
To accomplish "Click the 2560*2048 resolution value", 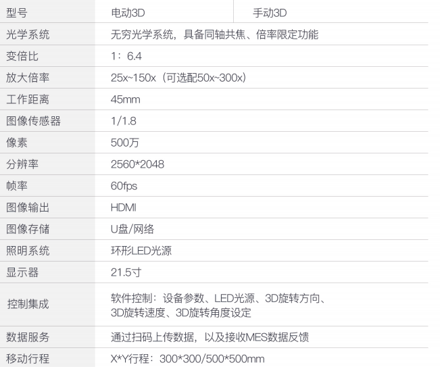I will (137, 164).
